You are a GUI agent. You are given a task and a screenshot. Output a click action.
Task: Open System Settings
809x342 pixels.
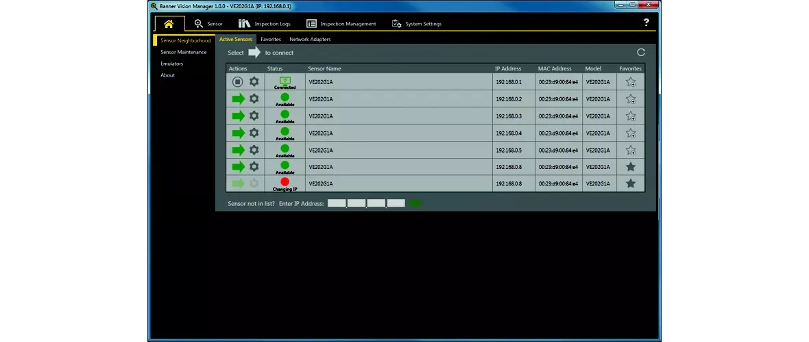pos(417,24)
